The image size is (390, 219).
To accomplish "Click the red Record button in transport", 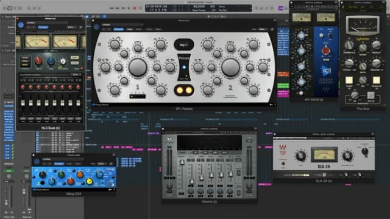I will [x=135, y=8].
